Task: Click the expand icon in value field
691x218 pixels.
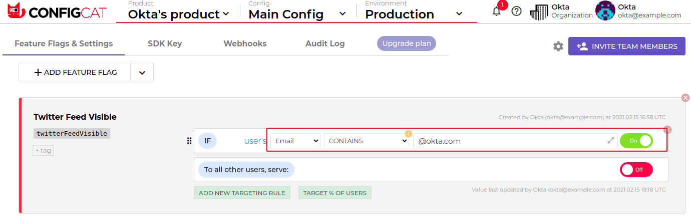Action: pos(611,141)
